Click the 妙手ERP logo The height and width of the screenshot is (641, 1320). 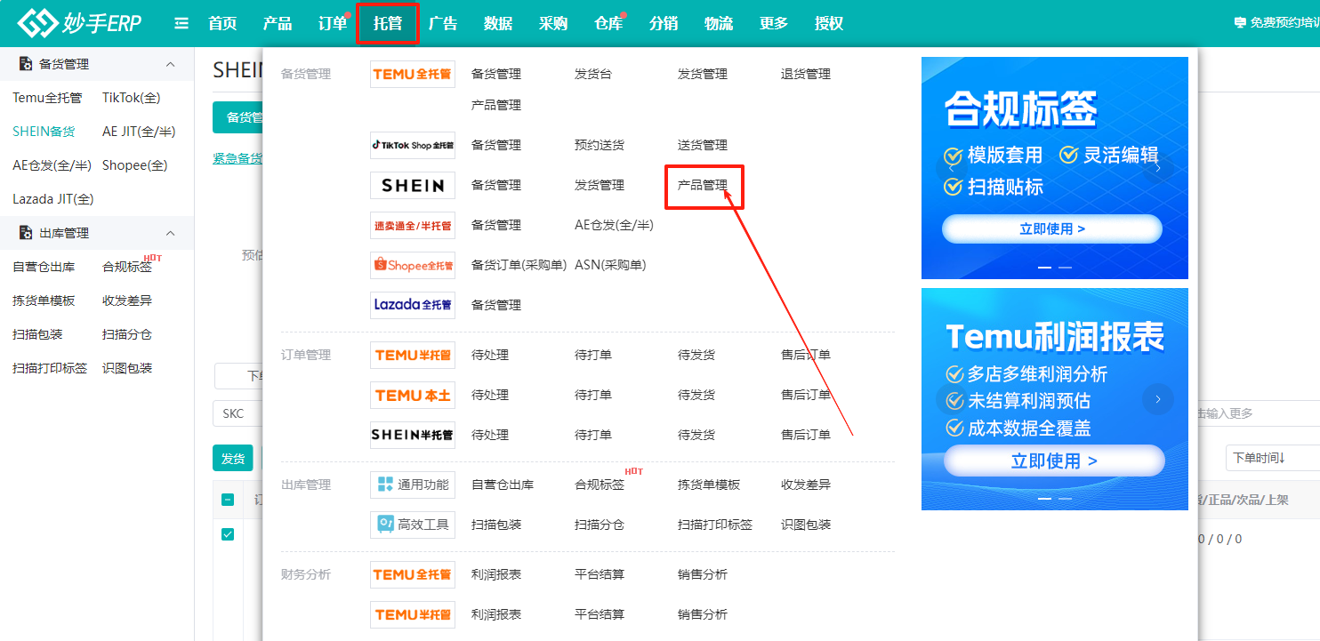[79, 23]
